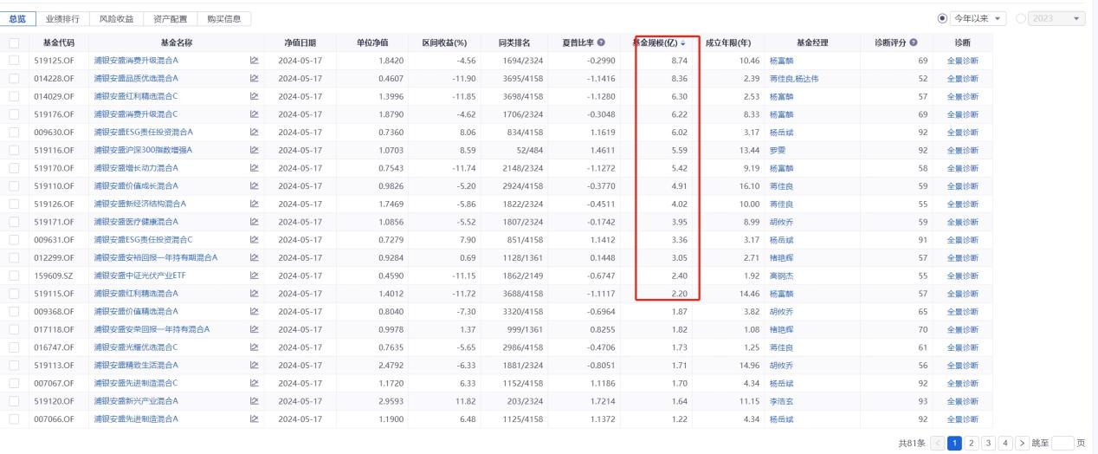This screenshot has width=1098, height=454.
Task: Check the box for fund 009630.OF
Action: click(14, 132)
